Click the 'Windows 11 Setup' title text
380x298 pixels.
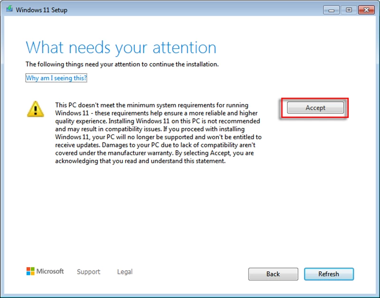coord(41,10)
